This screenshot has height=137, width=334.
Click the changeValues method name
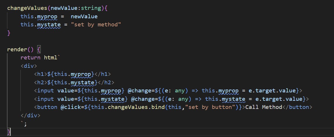(x=27, y=8)
